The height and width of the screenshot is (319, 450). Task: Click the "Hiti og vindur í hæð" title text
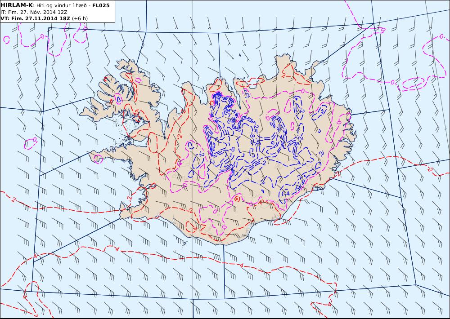pyautogui.click(x=61, y=5)
